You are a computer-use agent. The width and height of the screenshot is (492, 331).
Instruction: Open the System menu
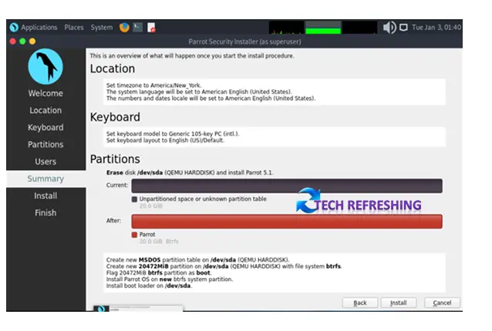(x=101, y=28)
